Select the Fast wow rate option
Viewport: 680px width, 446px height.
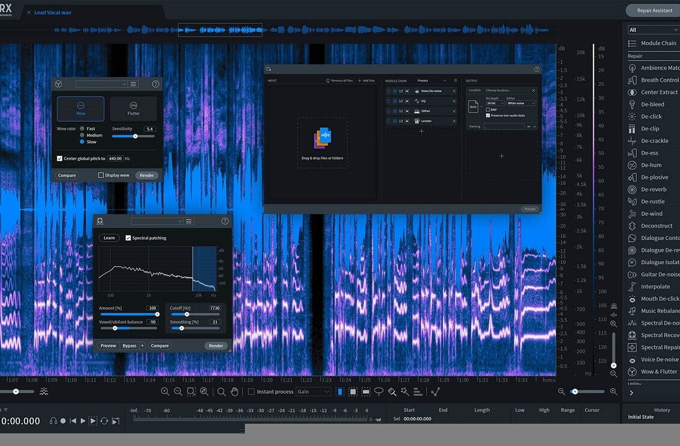pyautogui.click(x=82, y=129)
